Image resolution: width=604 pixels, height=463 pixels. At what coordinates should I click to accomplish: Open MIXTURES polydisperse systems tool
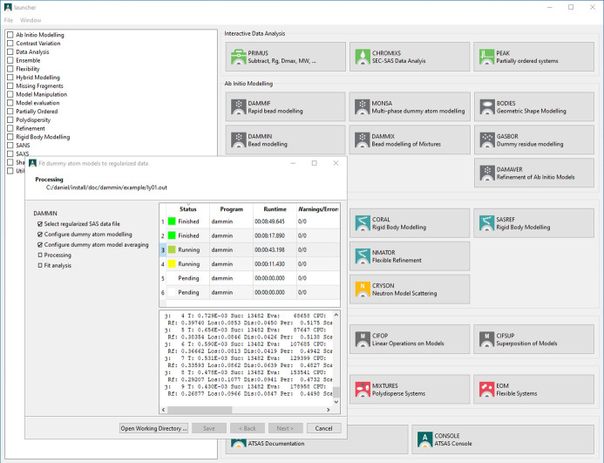point(409,390)
